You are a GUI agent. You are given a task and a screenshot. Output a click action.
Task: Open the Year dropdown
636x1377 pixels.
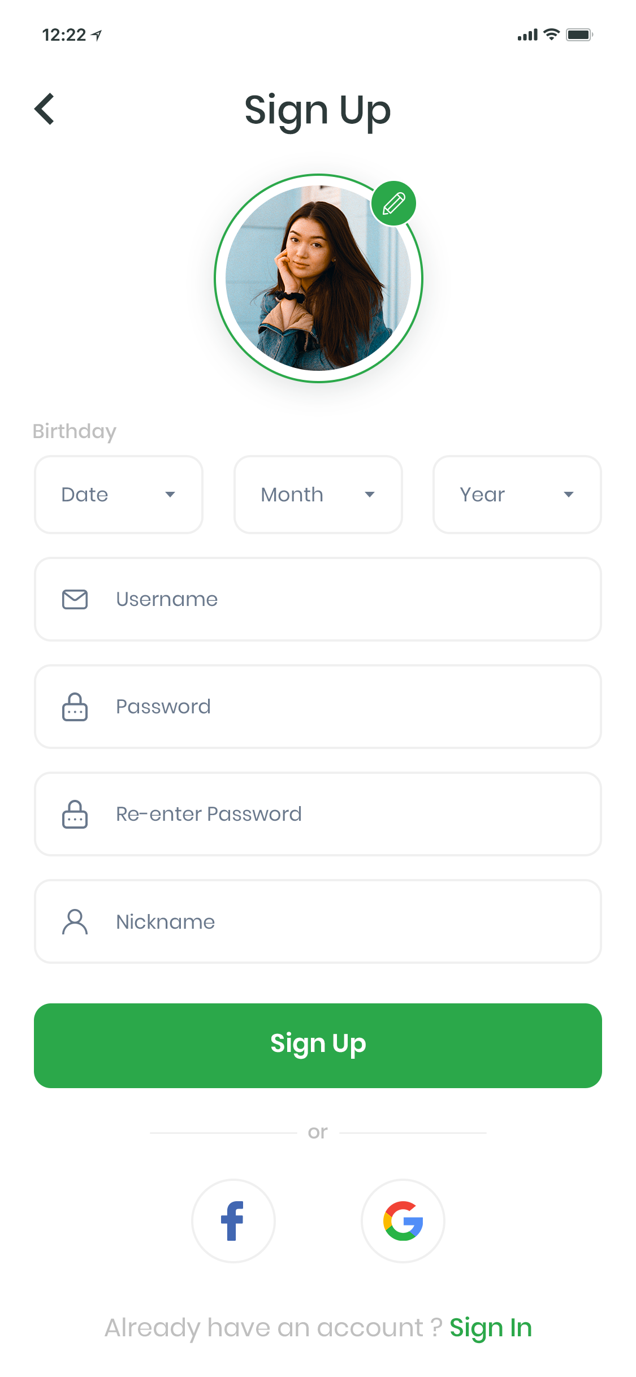517,495
